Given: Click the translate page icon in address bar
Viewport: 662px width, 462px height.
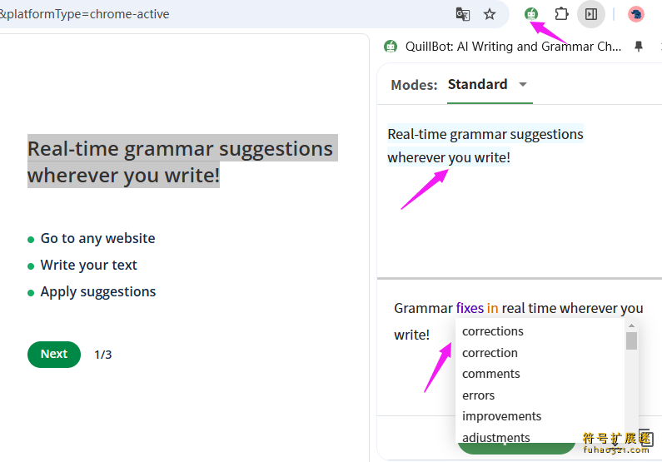Looking at the screenshot, I should tap(463, 14).
